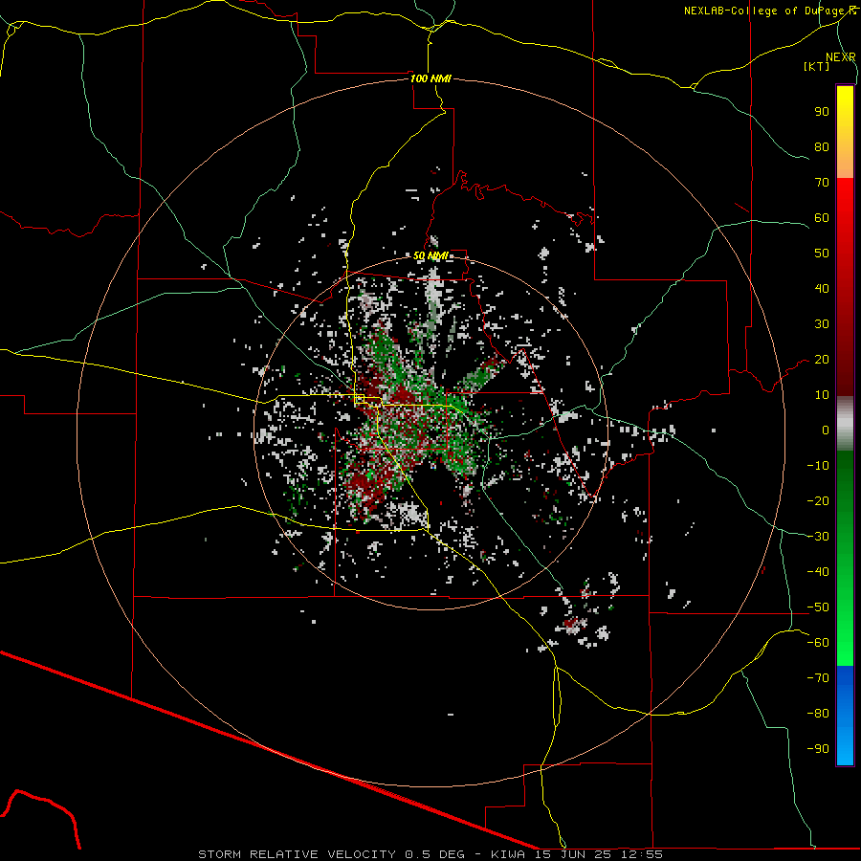Click the positive 30 scale label
The height and width of the screenshot is (861, 861).
[x=822, y=324]
